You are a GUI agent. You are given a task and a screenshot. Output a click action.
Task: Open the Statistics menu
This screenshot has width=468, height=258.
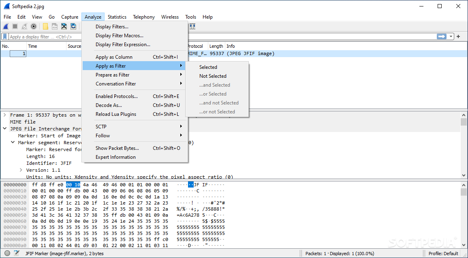click(117, 17)
